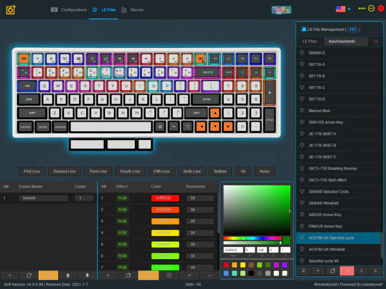Pick the purple preset color swatch

point(284,265)
